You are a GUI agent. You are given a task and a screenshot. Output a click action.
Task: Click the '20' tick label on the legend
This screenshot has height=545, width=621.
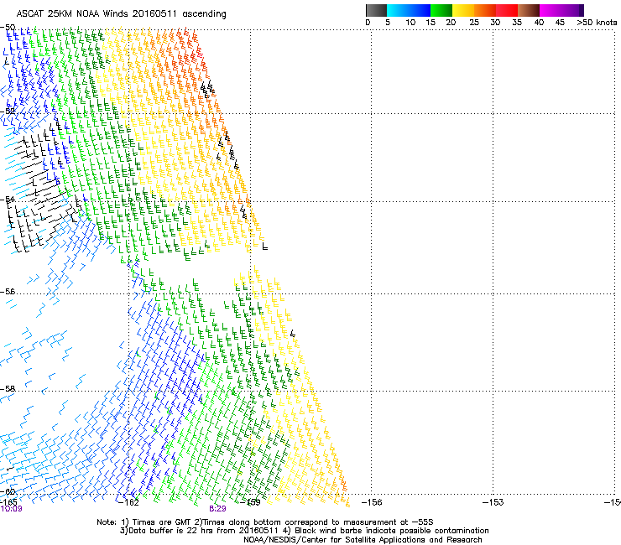(x=451, y=23)
